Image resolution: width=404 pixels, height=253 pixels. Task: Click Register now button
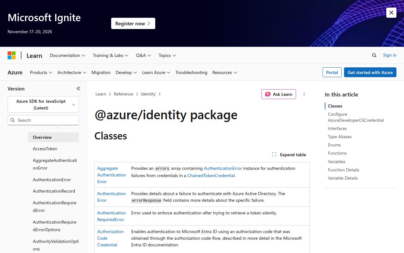(133, 23)
